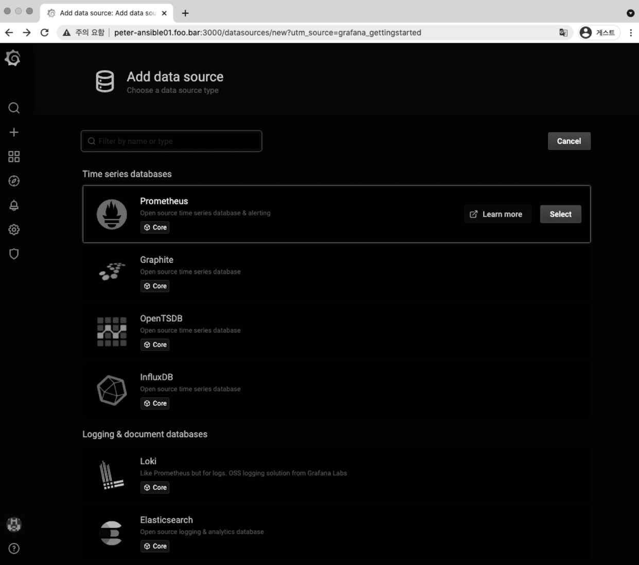Click the browser address bar URL
This screenshot has width=639, height=565.
(x=268, y=32)
